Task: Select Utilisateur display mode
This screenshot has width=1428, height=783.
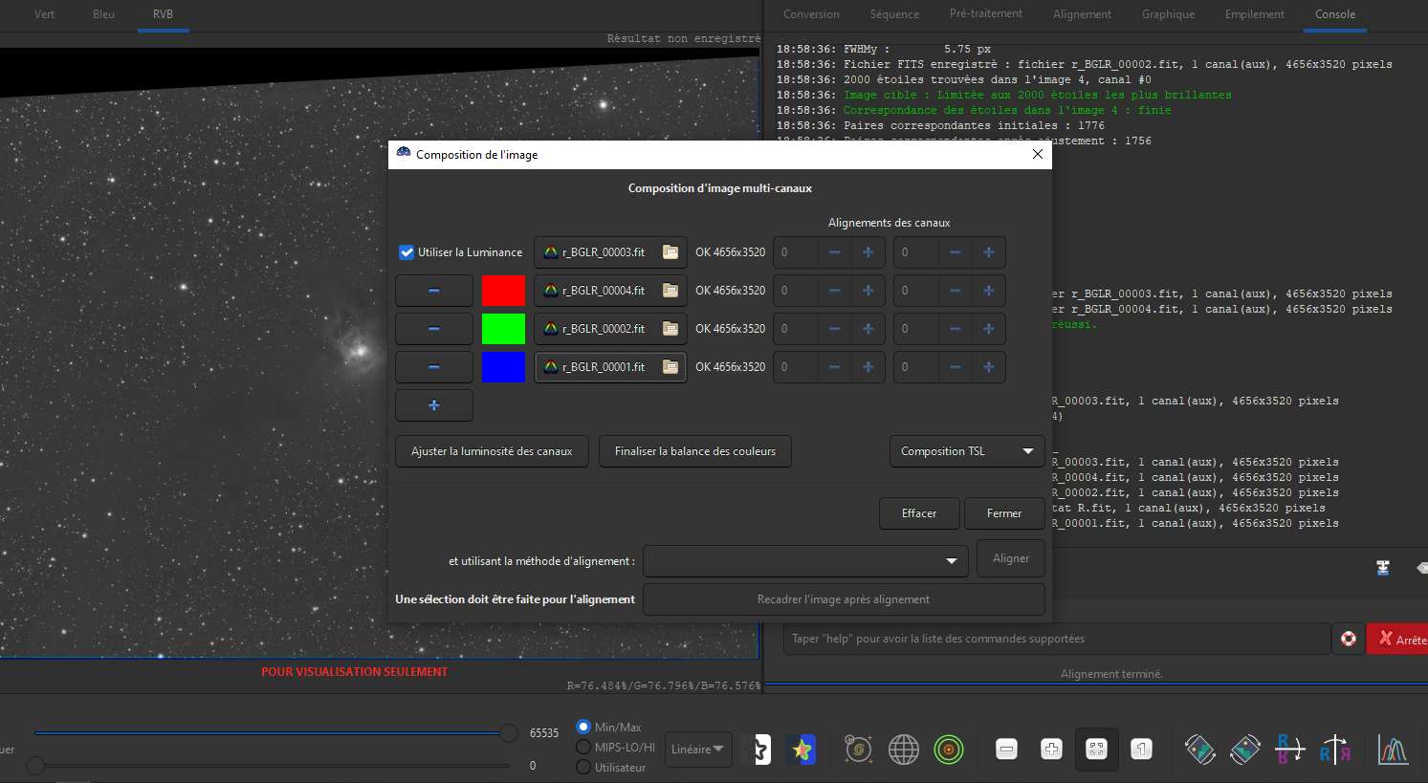Action: coord(583,767)
